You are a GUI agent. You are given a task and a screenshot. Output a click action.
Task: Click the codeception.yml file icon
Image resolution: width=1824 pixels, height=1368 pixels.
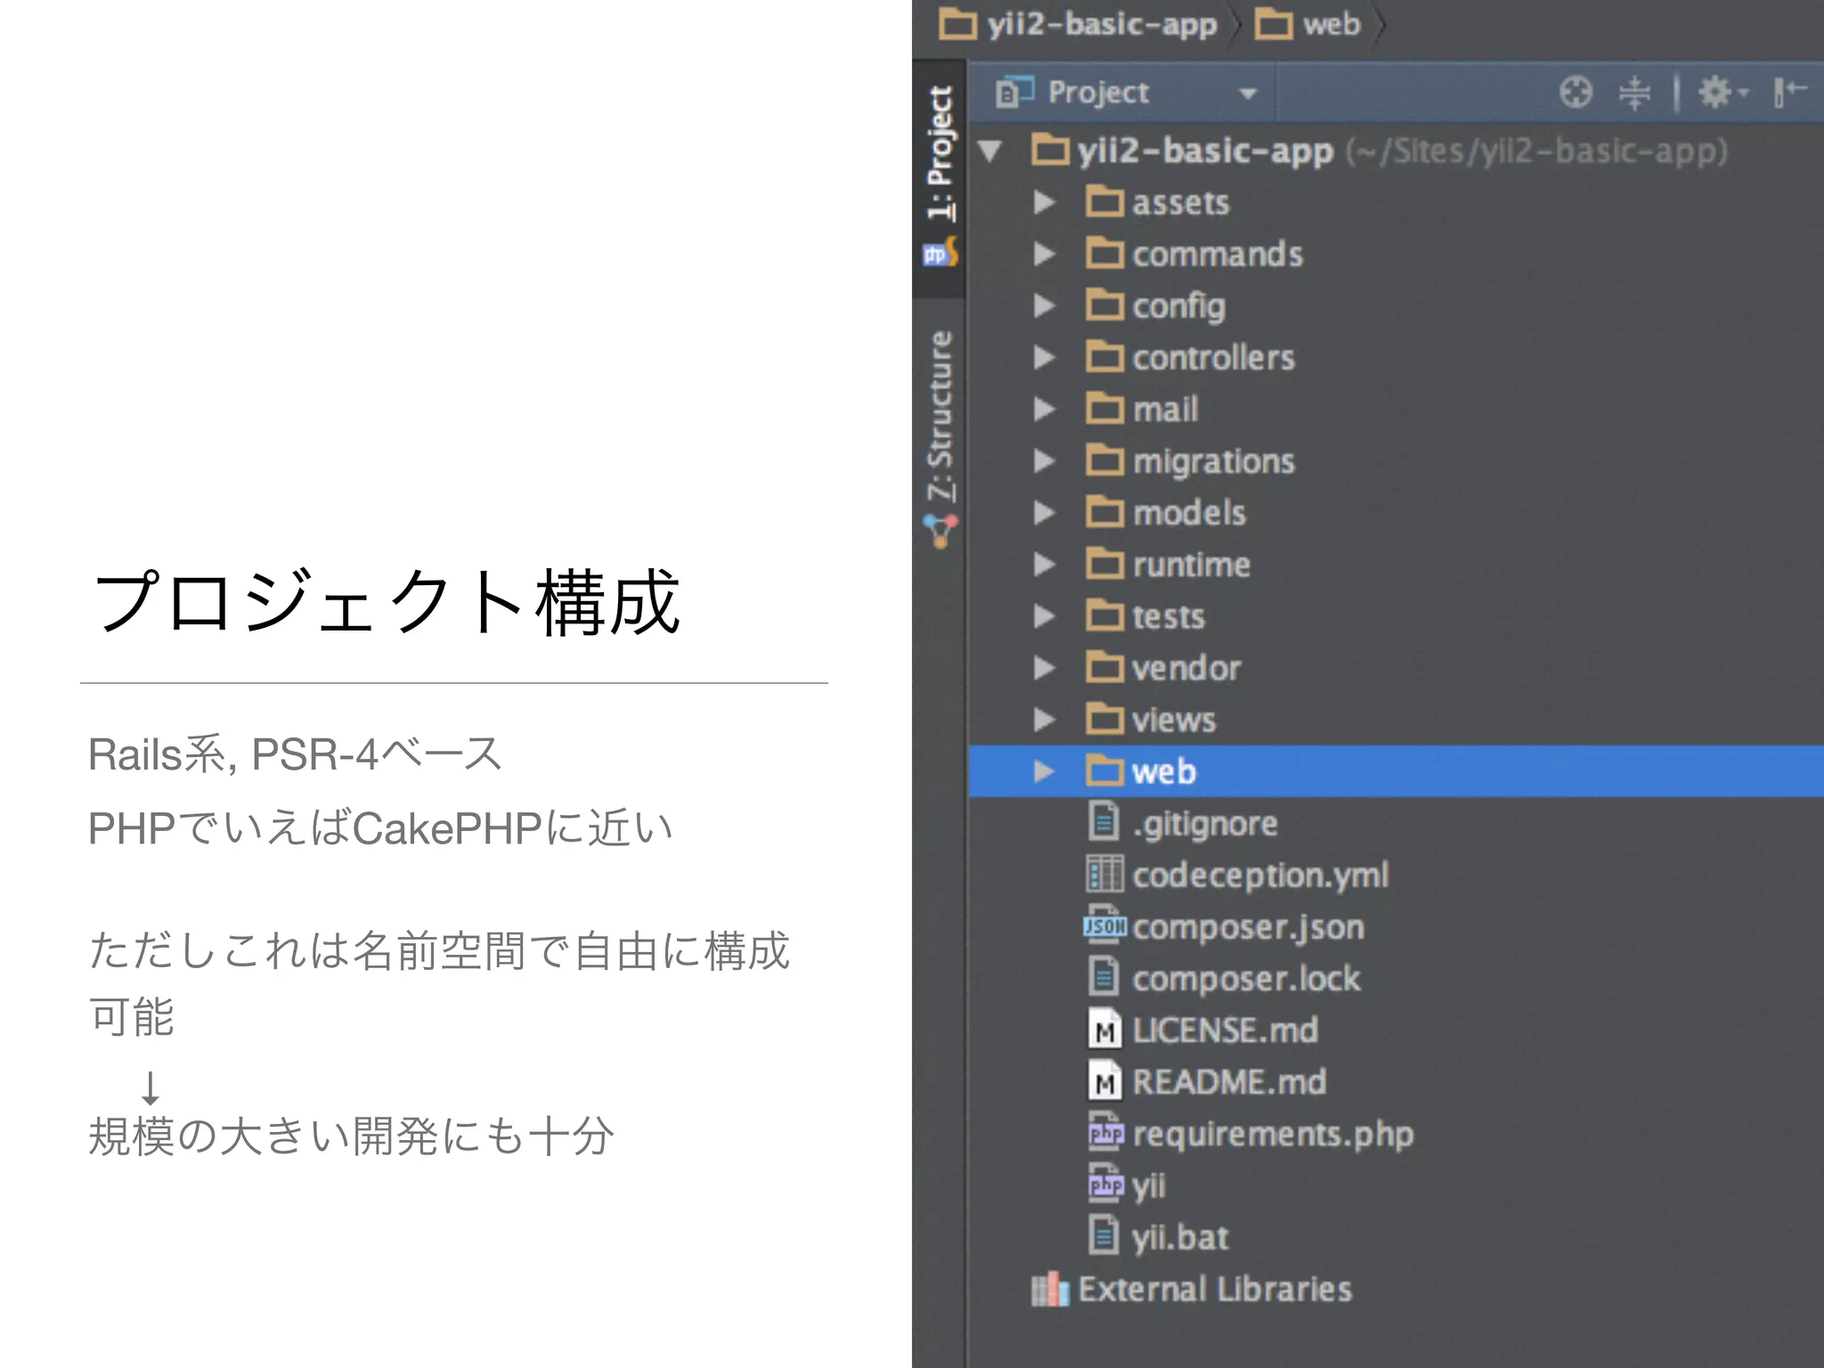pyautogui.click(x=1104, y=874)
